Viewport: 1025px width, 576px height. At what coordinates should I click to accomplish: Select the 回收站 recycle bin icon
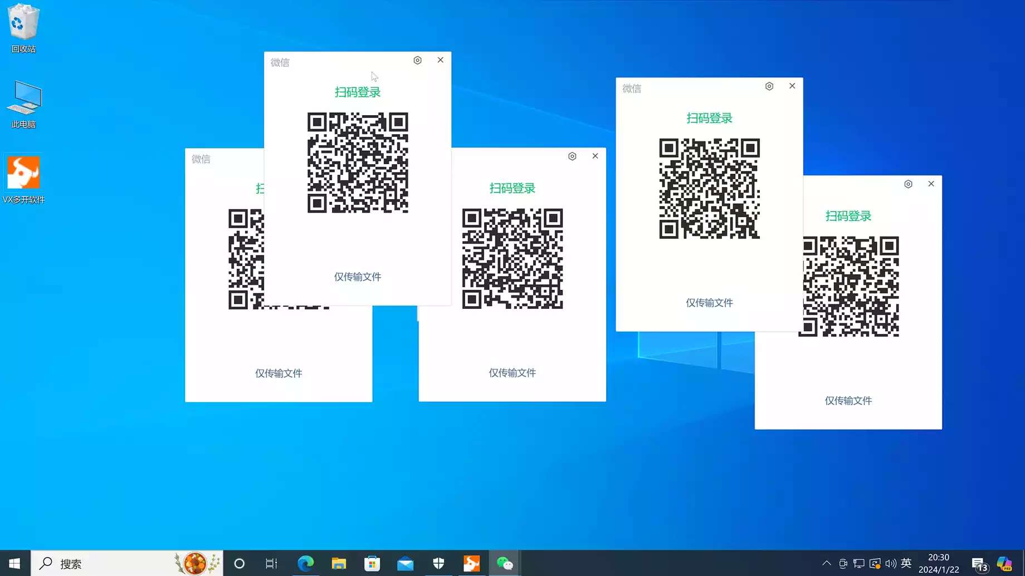point(23,28)
